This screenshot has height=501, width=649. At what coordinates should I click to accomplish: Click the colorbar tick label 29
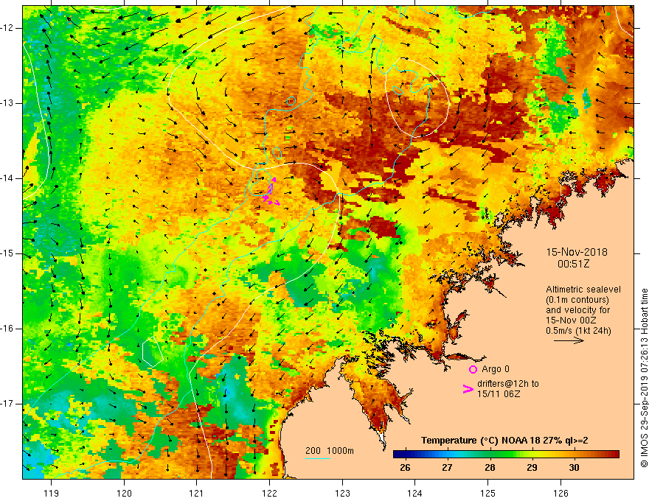click(x=532, y=468)
